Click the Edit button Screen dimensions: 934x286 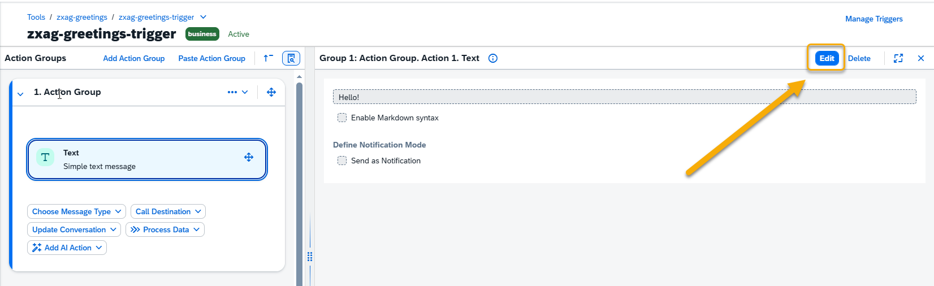[827, 58]
